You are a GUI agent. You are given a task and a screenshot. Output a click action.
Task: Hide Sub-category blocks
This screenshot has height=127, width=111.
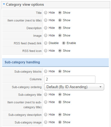[46, 71]
